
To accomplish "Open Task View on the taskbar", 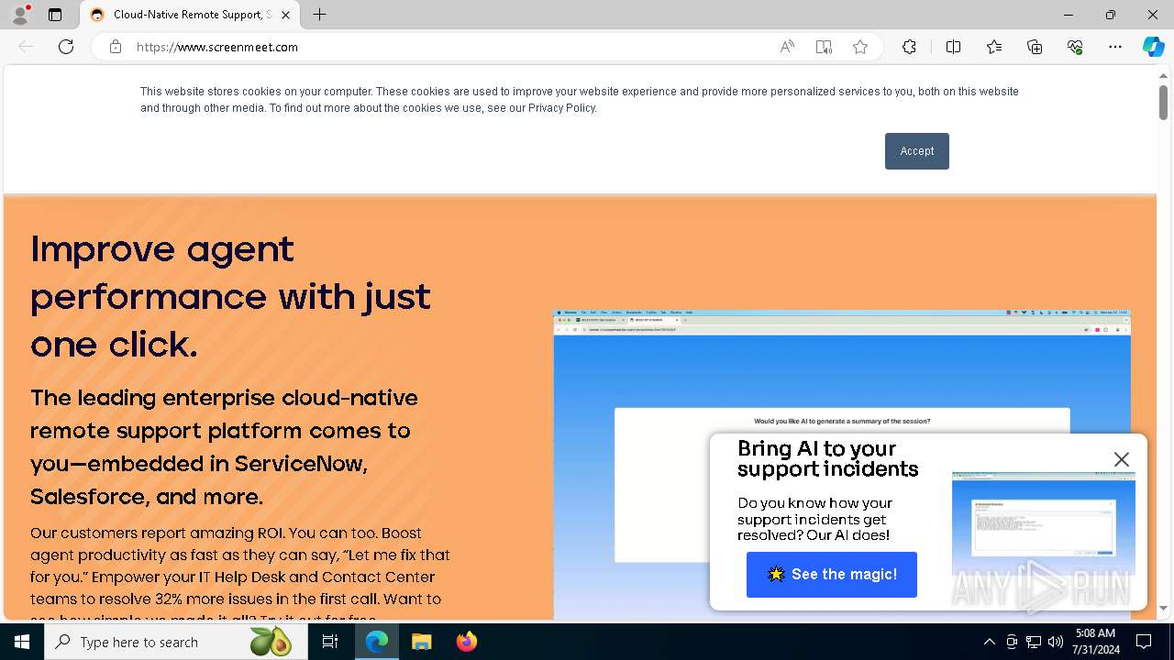I will [x=330, y=642].
